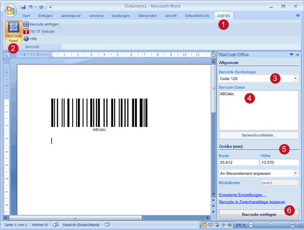The width and height of the screenshot is (304, 230).
Task: Click Seite: 1 von 1 in status bar
Action: pyautogui.click(x=16, y=225)
